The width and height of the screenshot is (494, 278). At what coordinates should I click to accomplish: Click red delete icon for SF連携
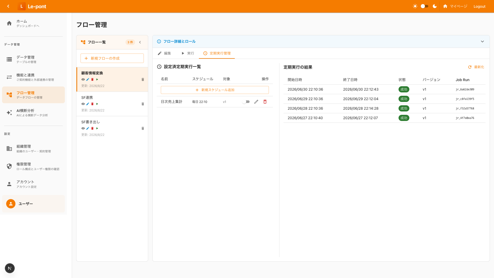pos(92,104)
